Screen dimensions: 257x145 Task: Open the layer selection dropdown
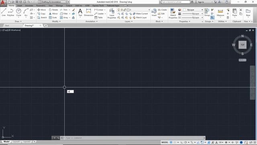pos(134,10)
